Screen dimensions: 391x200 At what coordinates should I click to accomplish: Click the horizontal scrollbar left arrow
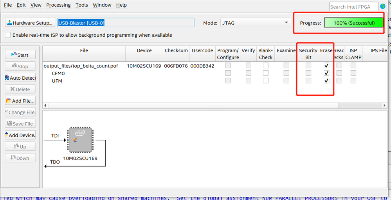pyautogui.click(x=45, y=105)
